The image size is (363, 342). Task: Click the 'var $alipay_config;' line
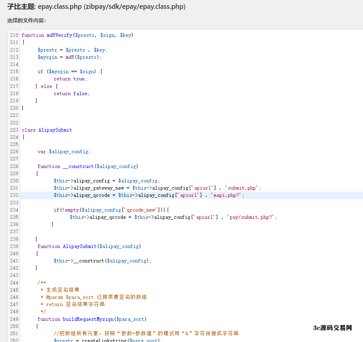(64, 152)
